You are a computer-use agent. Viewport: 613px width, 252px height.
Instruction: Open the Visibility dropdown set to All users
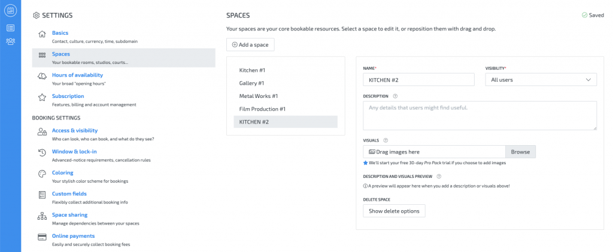click(x=541, y=79)
